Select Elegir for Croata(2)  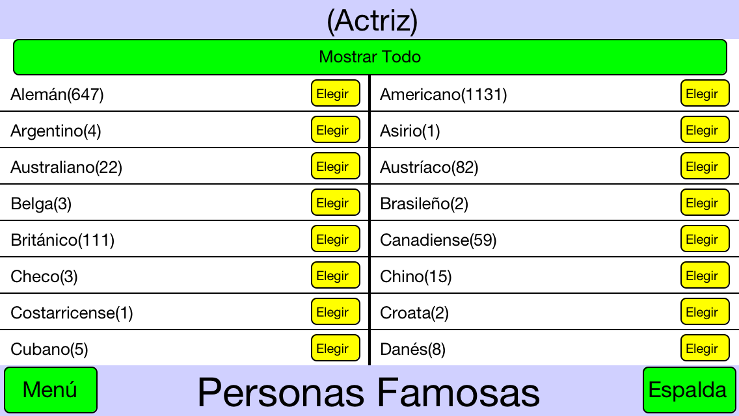[705, 311]
